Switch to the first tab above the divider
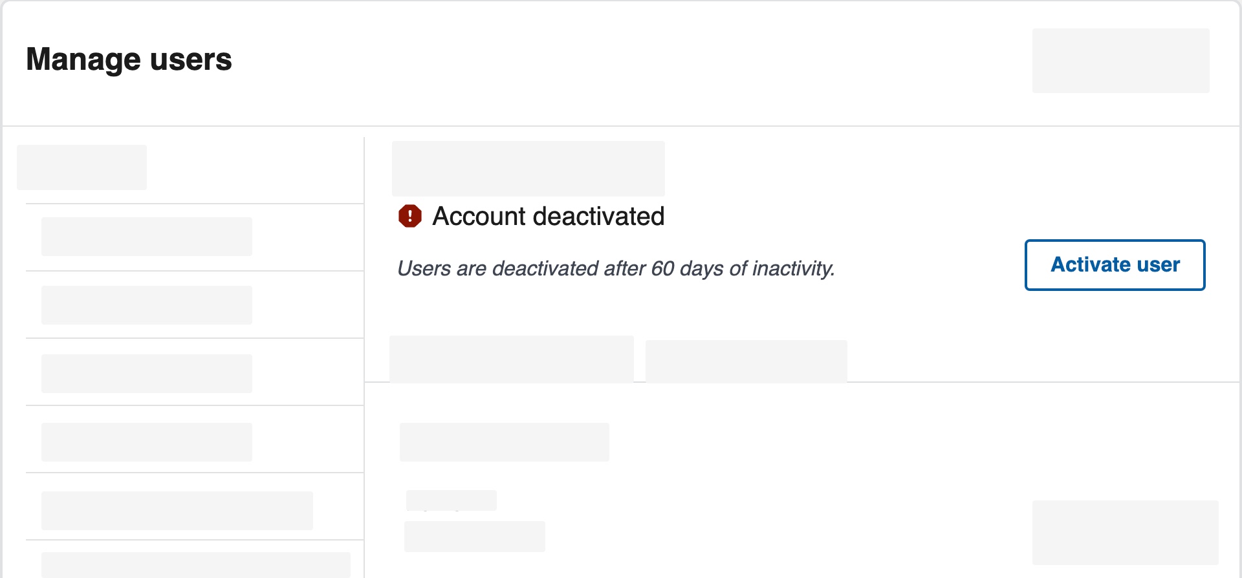The image size is (1242, 578). pyautogui.click(x=512, y=358)
